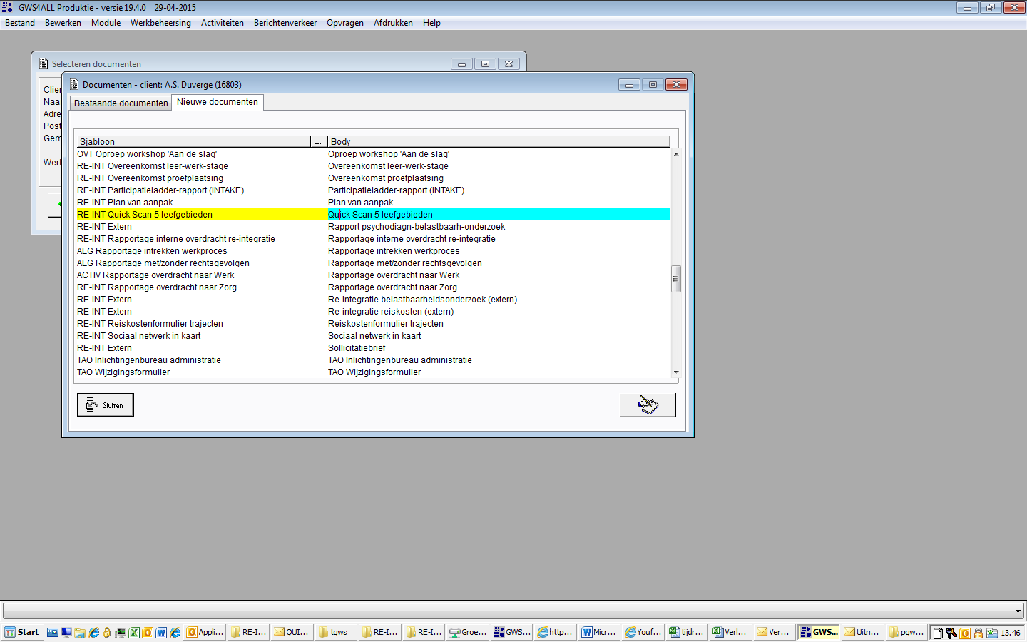Click the document edit icon button
Image resolution: width=1027 pixels, height=642 pixels.
point(647,405)
